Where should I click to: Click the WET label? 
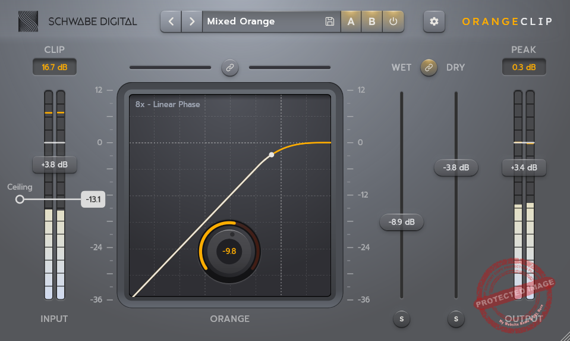click(401, 67)
